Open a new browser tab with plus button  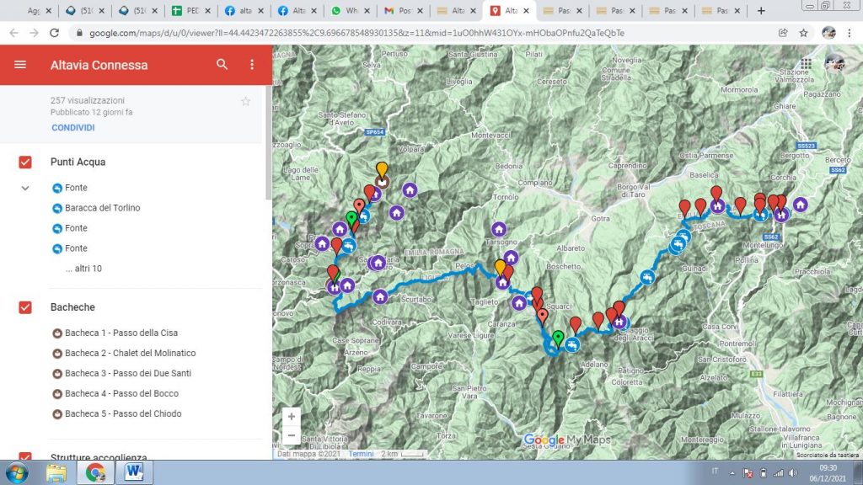coord(761,11)
